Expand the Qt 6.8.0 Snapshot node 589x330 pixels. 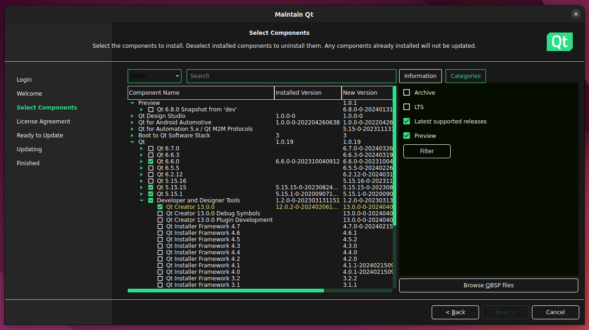click(142, 110)
